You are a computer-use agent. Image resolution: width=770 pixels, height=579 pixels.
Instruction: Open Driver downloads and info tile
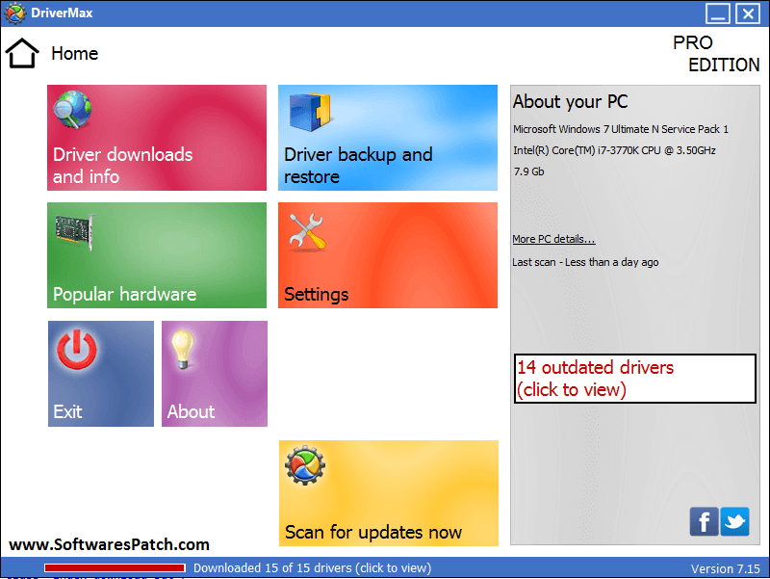pyautogui.click(x=157, y=138)
